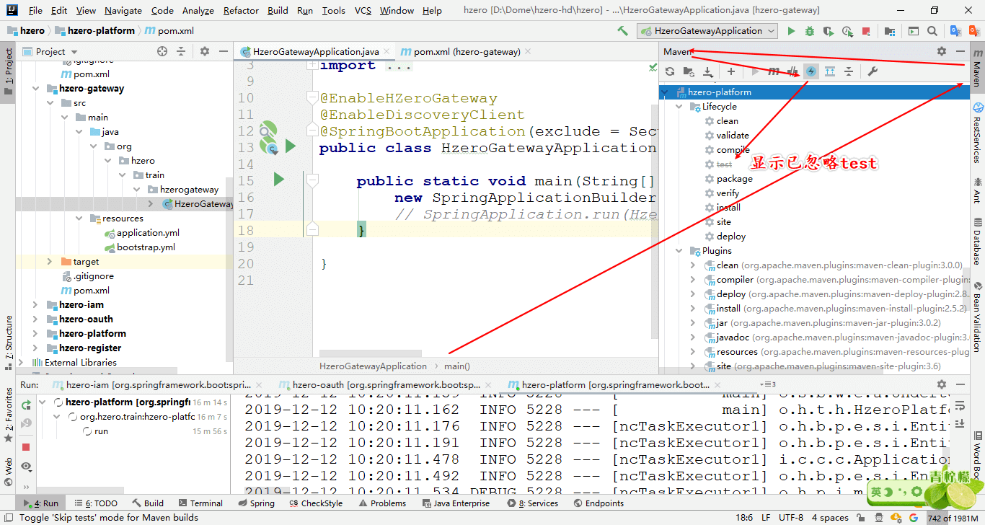Image resolution: width=985 pixels, height=525 pixels.
Task: Open the HzeroGatewayApplication run configuration dropdown
Action: (x=707, y=31)
